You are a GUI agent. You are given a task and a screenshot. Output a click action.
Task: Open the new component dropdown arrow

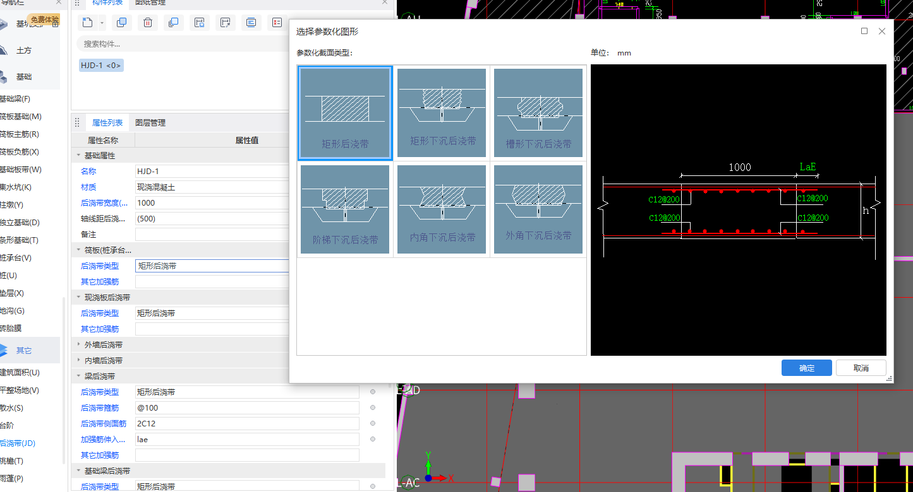click(102, 23)
